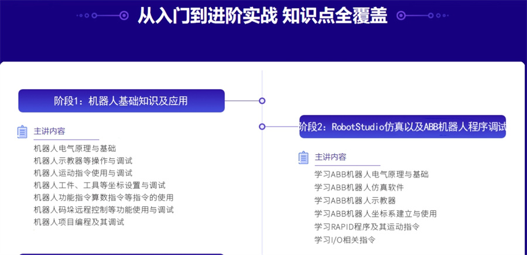Select 机器人工件、工具等坐标设置与调试
Viewport: 527px width, 255px height.
[x=100, y=185]
